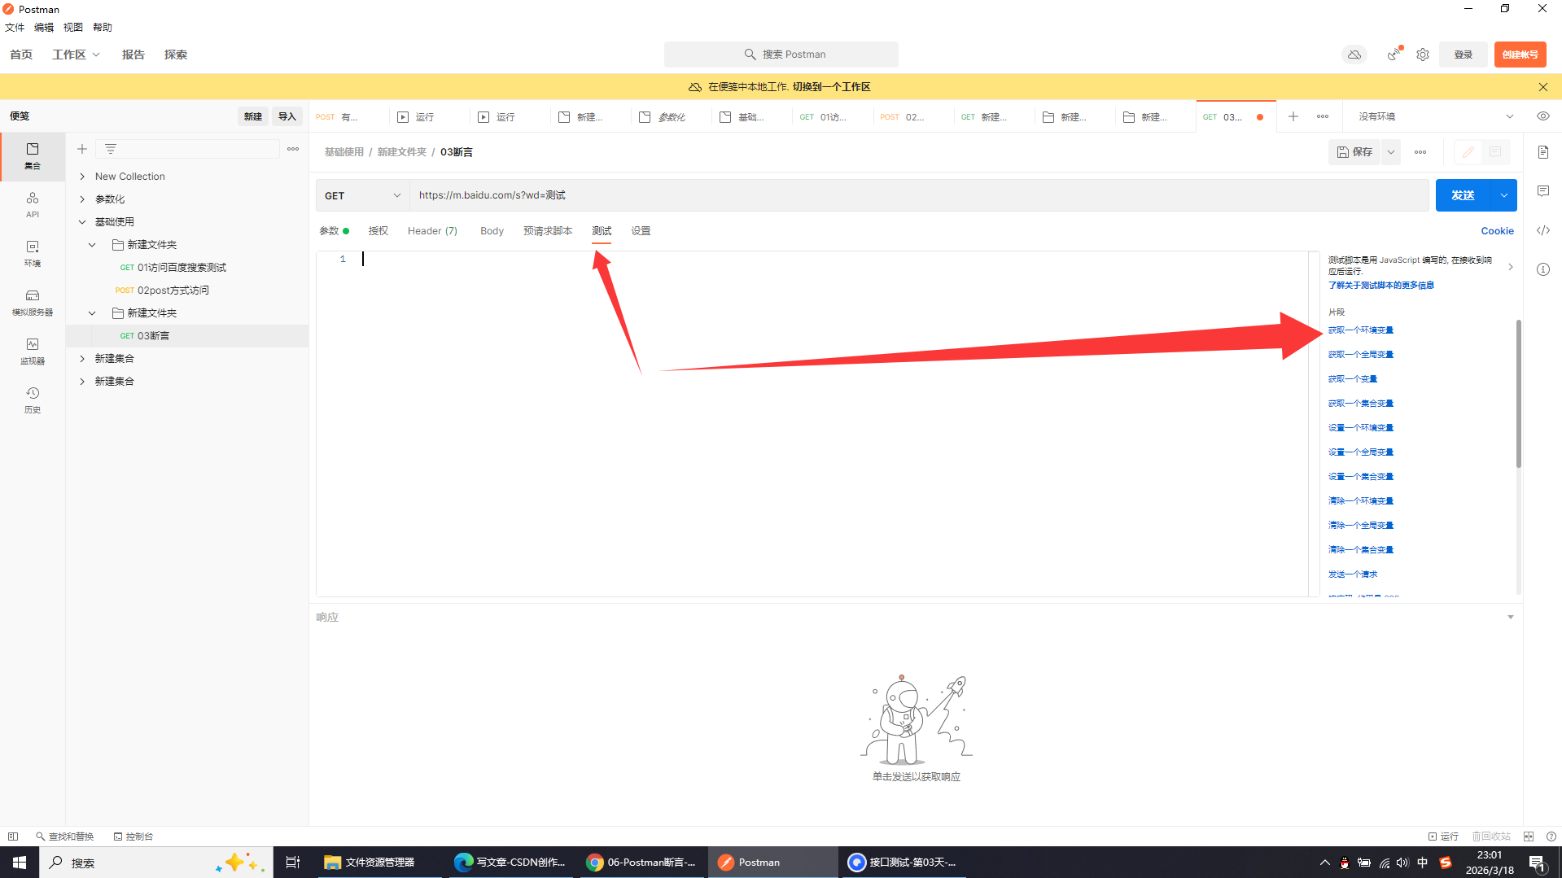Click the cloud sync icon in the header
The height and width of the screenshot is (878, 1562).
point(1354,55)
